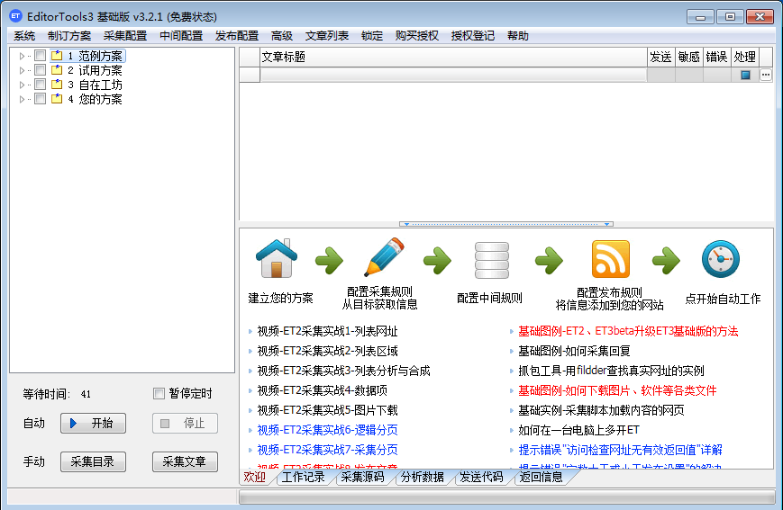Screen dimensions: 783x510
Task: Click the house icon for 建立您的方案
Action: point(278,260)
